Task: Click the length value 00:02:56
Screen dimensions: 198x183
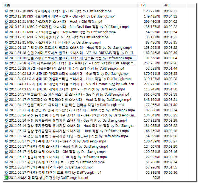Action: [171, 136]
